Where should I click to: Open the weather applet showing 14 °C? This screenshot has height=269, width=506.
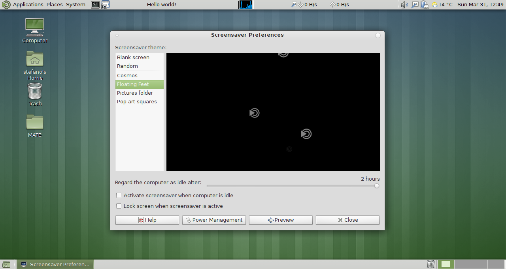click(442, 5)
